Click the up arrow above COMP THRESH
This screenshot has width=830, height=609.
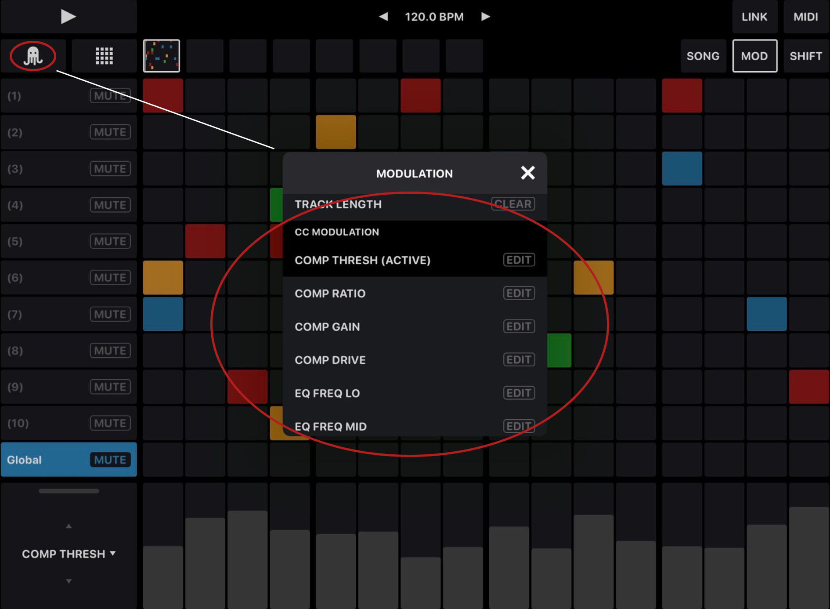point(69,526)
